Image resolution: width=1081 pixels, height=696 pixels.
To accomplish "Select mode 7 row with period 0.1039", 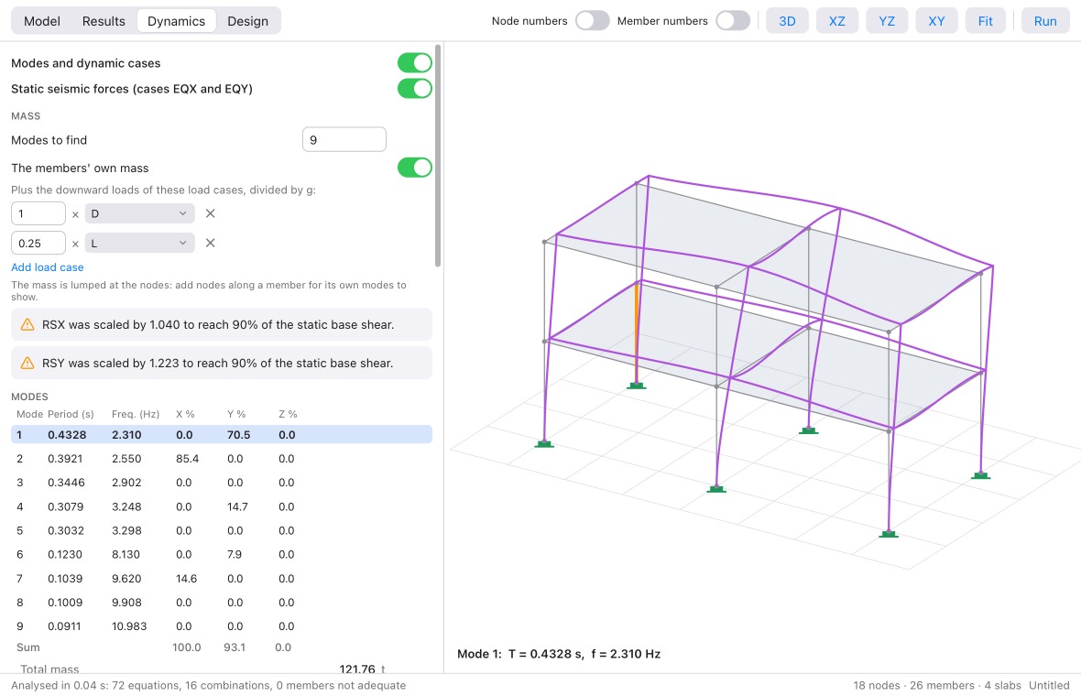I will 222,578.
